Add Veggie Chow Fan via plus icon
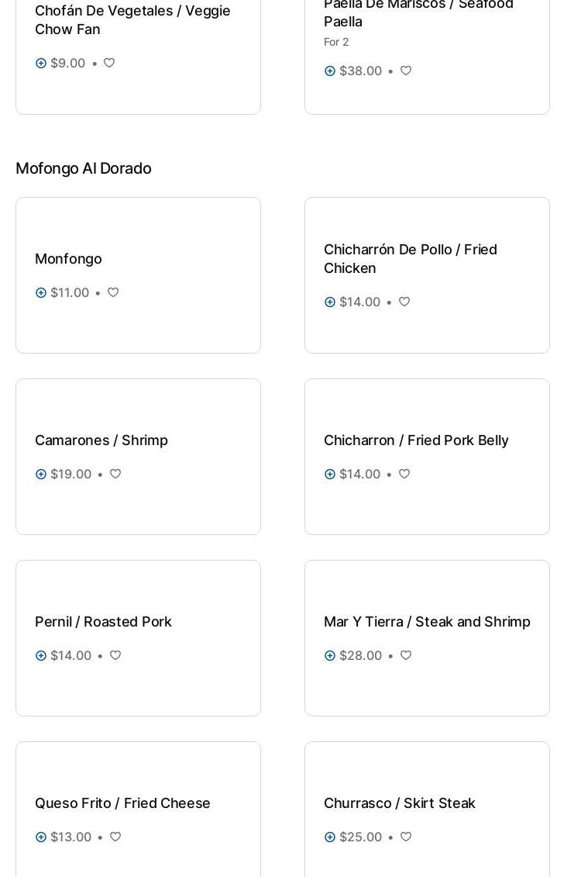Viewport: 581px width, 877px height. tap(41, 63)
